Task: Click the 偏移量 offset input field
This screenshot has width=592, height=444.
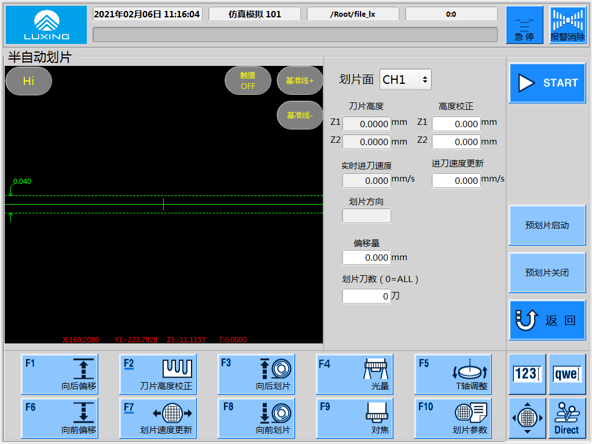Action: pyautogui.click(x=366, y=257)
